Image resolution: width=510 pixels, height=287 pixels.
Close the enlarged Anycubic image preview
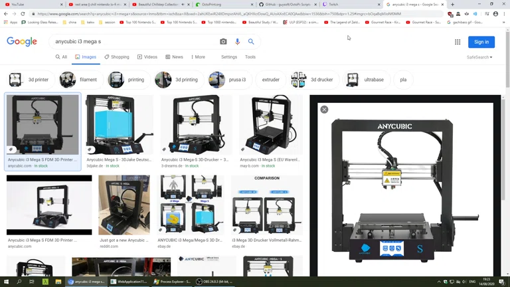324,110
